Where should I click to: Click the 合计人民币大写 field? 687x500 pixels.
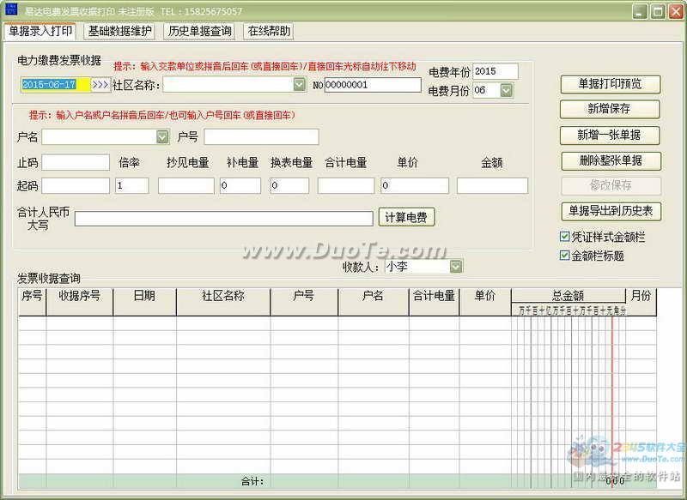click(x=224, y=219)
